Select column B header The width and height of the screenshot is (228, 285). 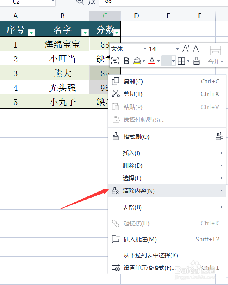62,16
